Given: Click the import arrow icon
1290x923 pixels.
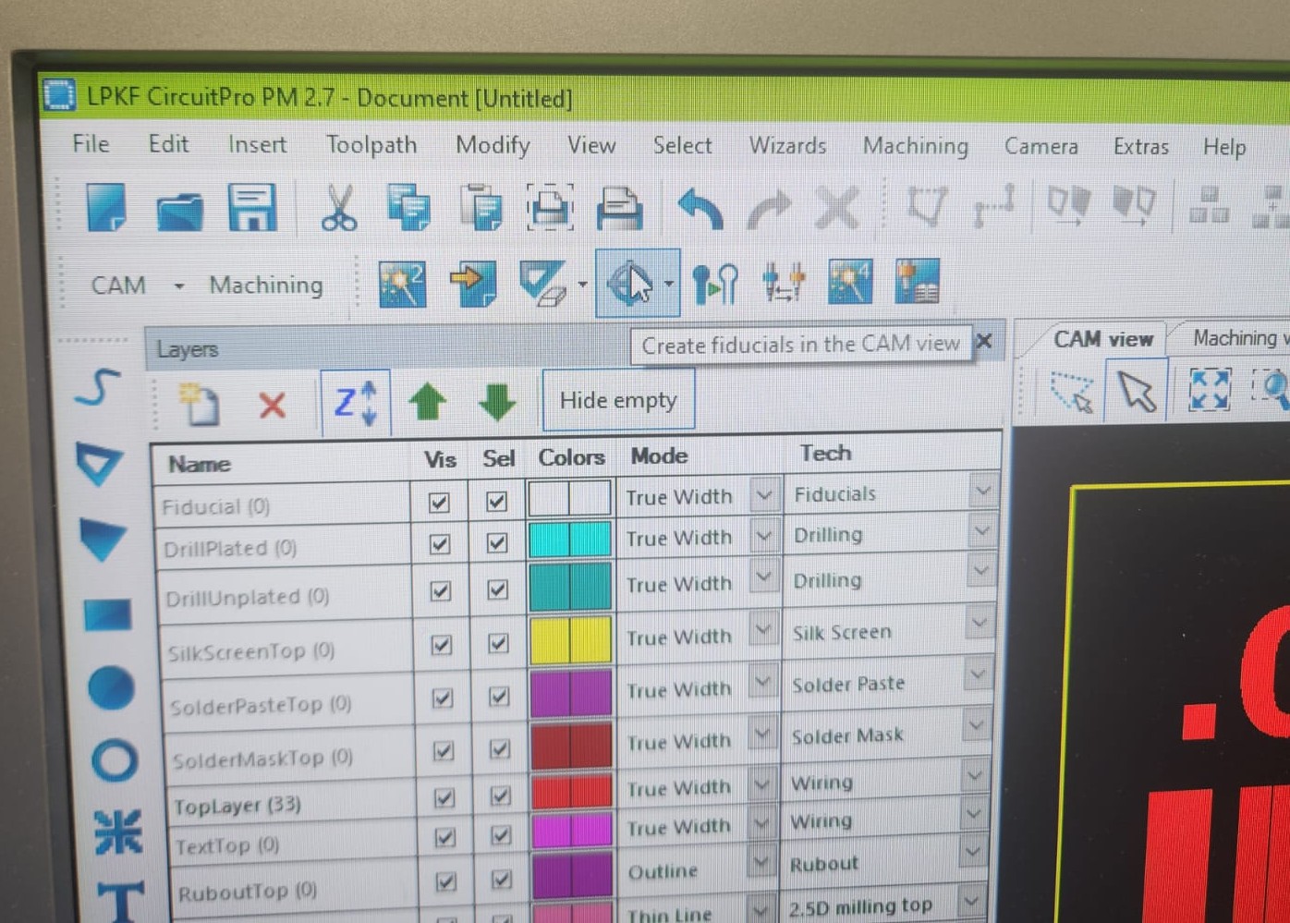Looking at the screenshot, I should pyautogui.click(x=473, y=284).
